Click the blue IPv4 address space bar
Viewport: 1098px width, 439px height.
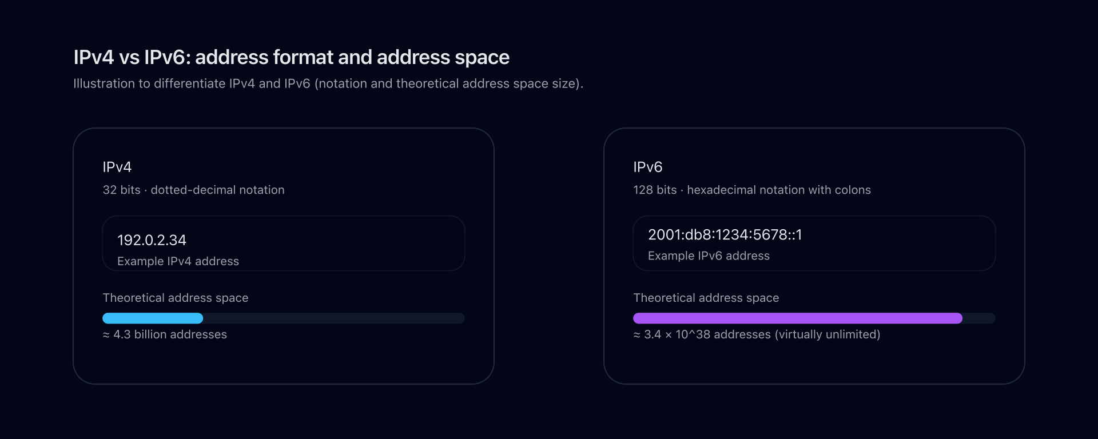coord(153,318)
